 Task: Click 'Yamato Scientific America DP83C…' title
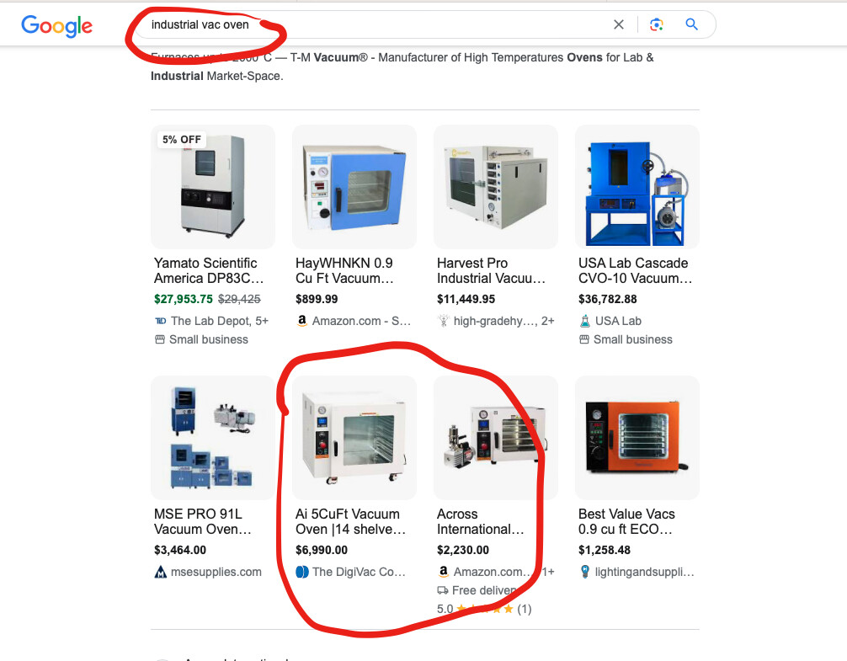point(209,270)
